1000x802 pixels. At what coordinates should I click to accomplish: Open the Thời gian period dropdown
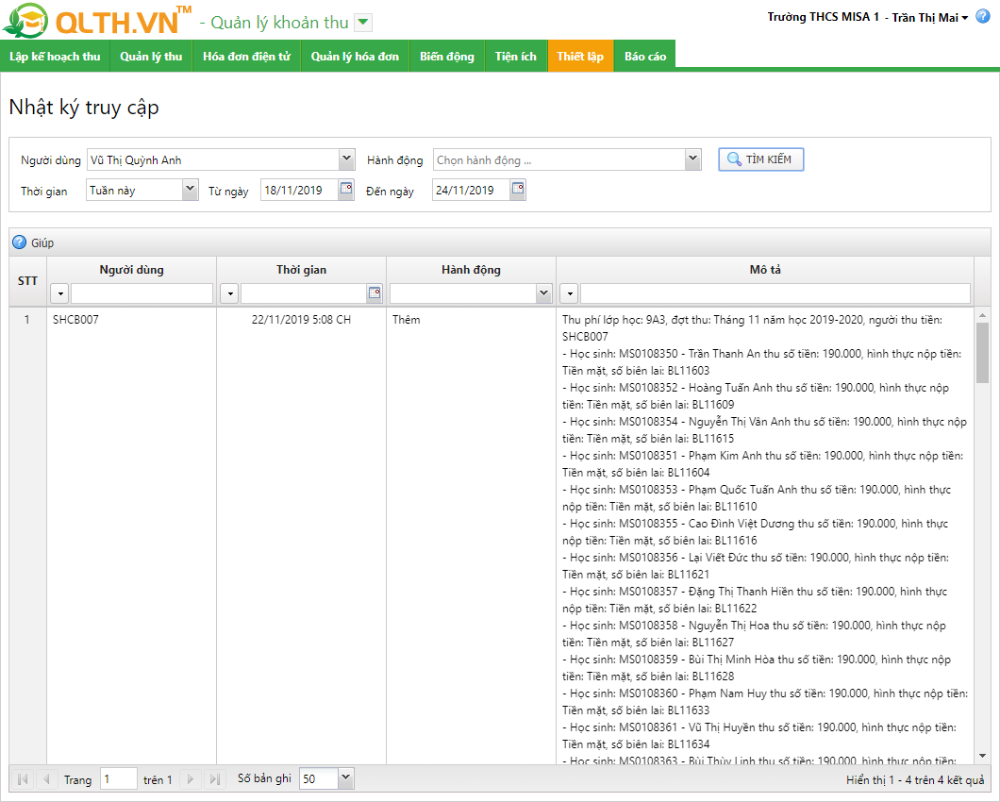click(x=190, y=190)
